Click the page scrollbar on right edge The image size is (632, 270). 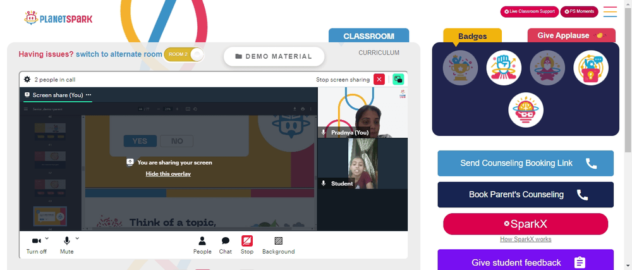pyautogui.click(x=628, y=80)
